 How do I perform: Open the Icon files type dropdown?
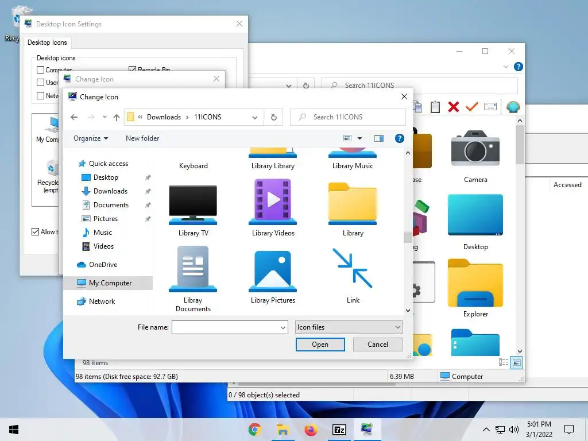349,327
